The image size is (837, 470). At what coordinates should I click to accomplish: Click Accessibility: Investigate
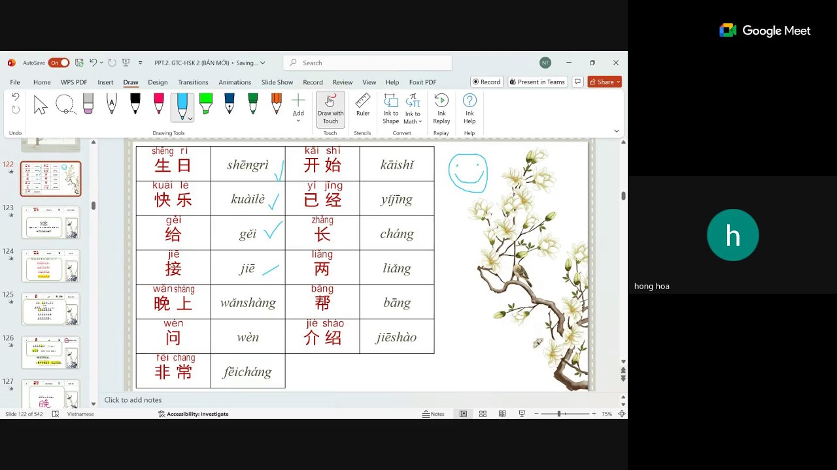(x=194, y=414)
